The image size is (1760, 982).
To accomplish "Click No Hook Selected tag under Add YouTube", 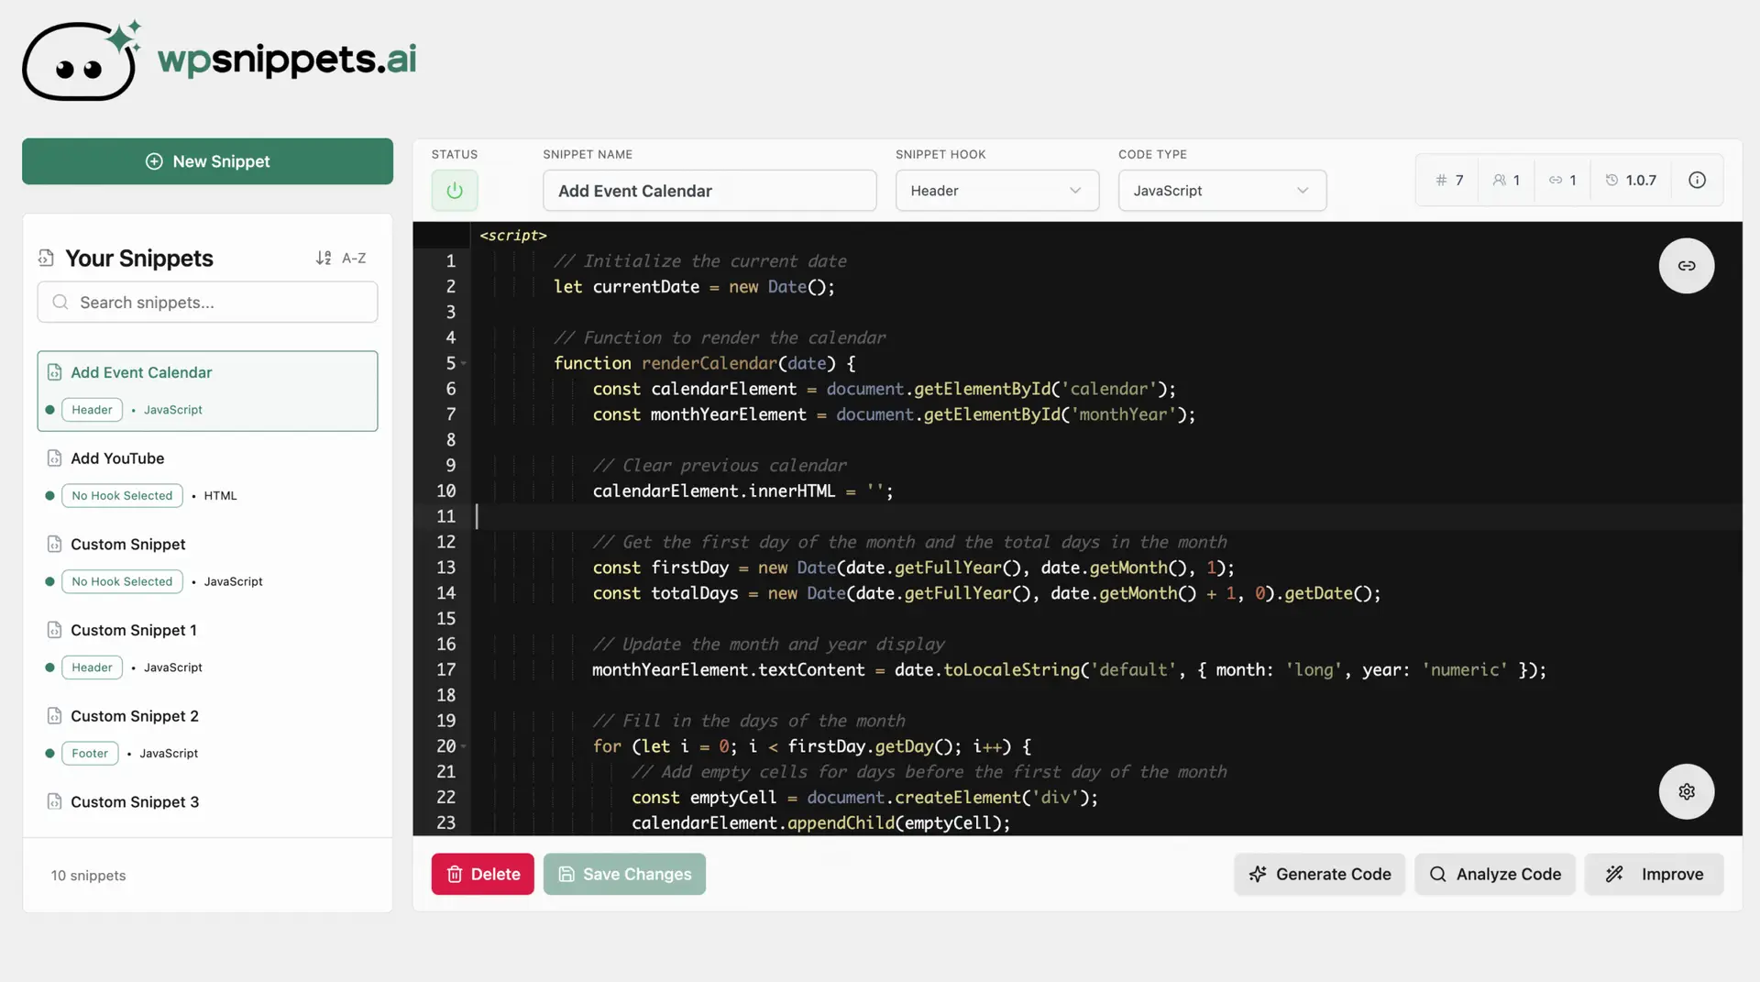I will [122, 496].
